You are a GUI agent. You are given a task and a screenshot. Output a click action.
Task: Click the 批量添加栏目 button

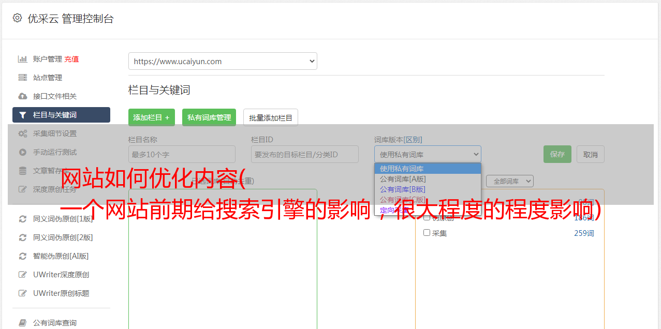(271, 117)
